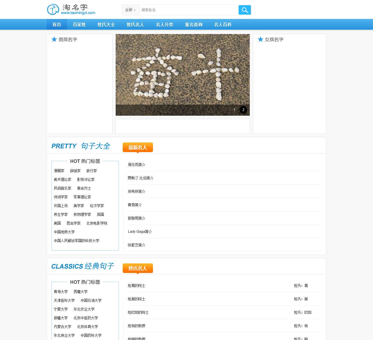Open the 姓葛的院士 link
Viewport: 373px width, 340px height.
tap(137, 286)
